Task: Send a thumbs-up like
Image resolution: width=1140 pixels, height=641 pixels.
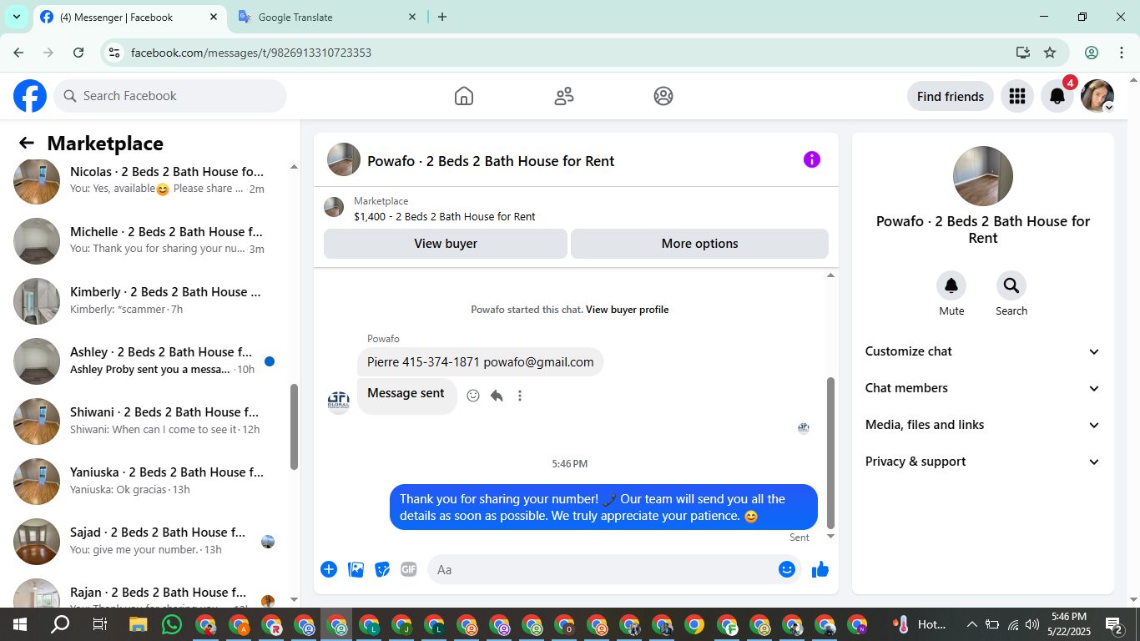Action: click(x=820, y=569)
